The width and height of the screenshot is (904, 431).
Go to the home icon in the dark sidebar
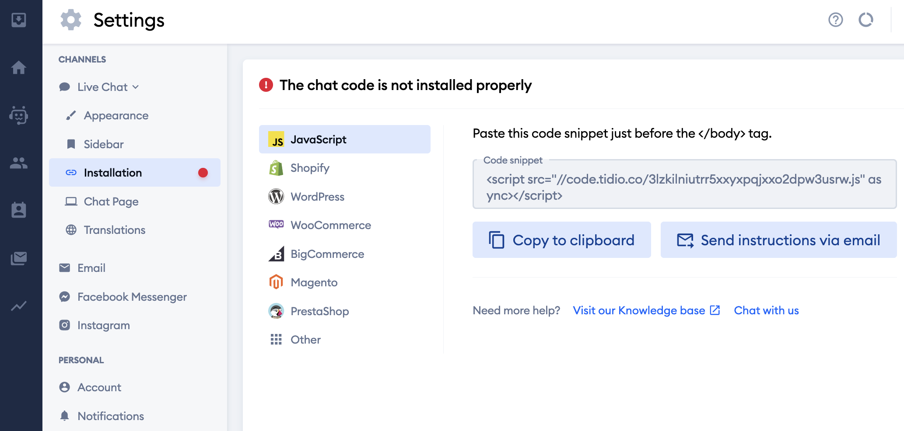[x=19, y=67]
